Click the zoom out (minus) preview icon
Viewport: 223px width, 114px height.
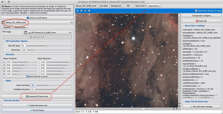point(81,11)
